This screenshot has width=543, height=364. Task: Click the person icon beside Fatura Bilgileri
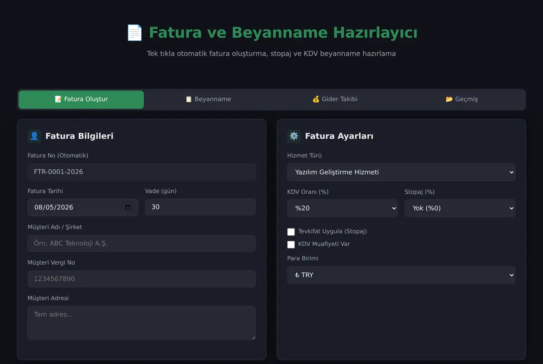pyautogui.click(x=34, y=136)
